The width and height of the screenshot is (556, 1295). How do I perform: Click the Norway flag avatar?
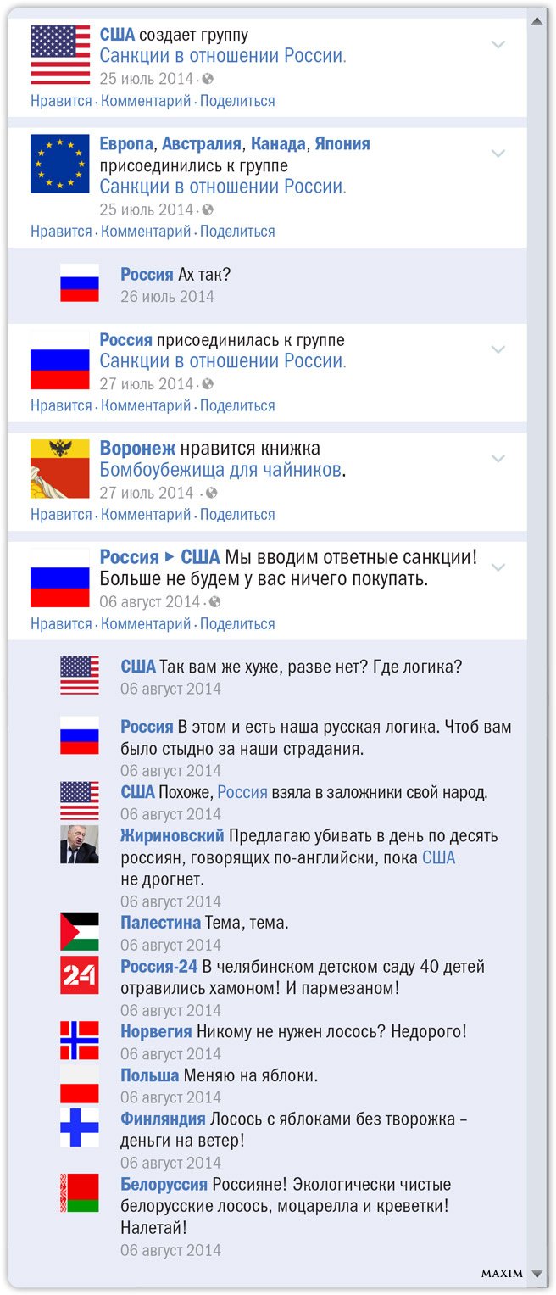[x=80, y=1041]
